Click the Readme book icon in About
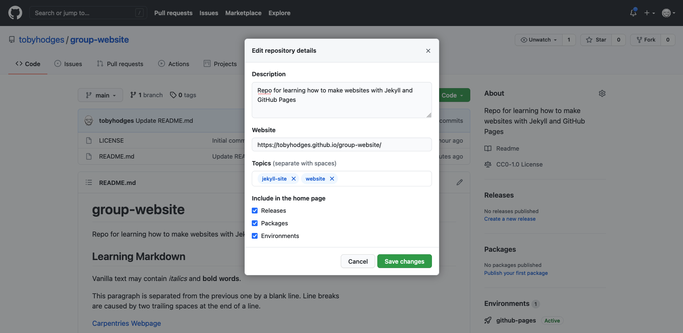683x333 pixels. (488, 148)
